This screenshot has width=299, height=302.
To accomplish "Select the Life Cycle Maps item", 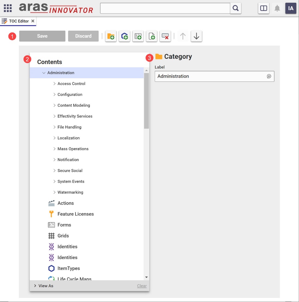I will coord(74,278).
